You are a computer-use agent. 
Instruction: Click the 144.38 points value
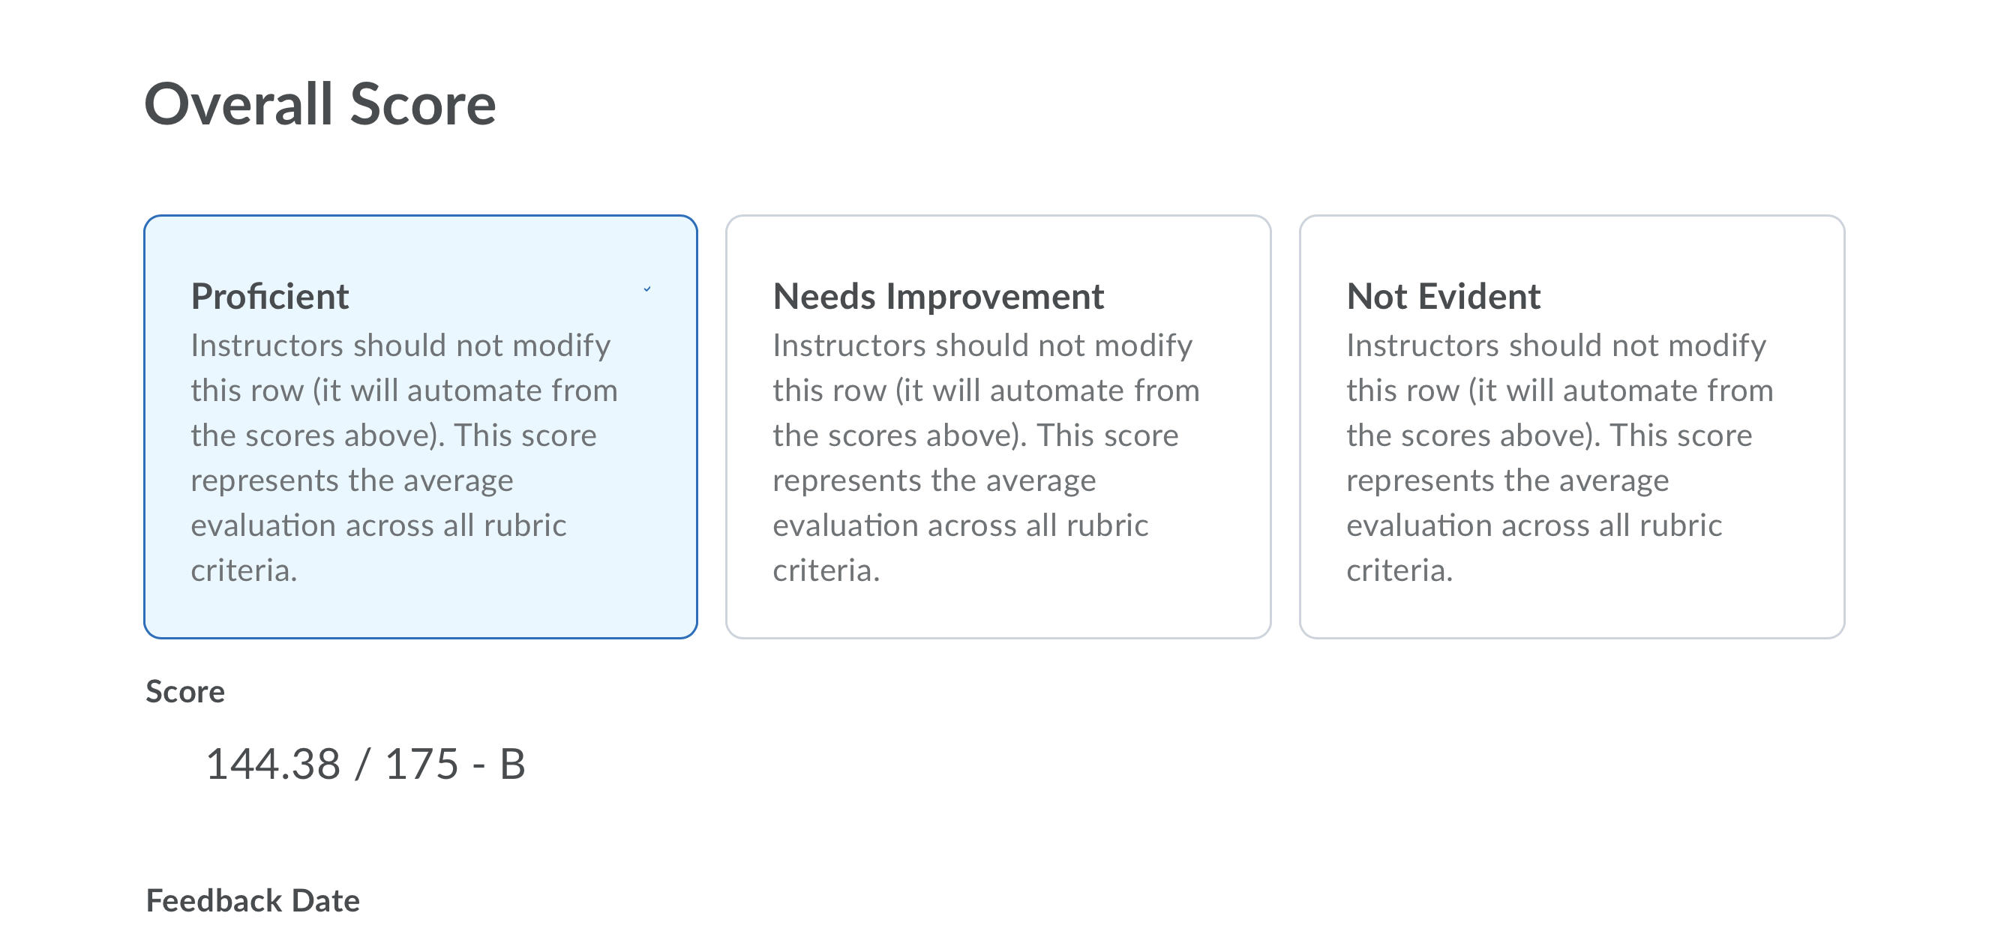[273, 764]
